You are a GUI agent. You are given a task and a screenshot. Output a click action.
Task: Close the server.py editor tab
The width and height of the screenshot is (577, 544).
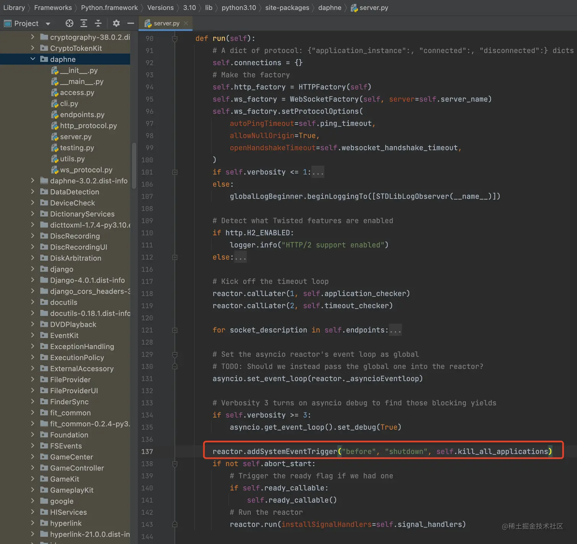(x=186, y=23)
